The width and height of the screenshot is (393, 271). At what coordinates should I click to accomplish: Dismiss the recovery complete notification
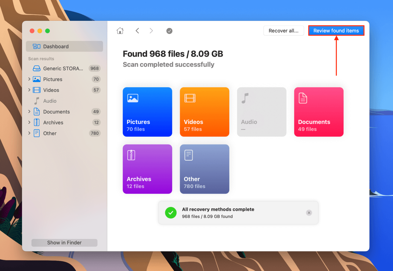point(309,213)
